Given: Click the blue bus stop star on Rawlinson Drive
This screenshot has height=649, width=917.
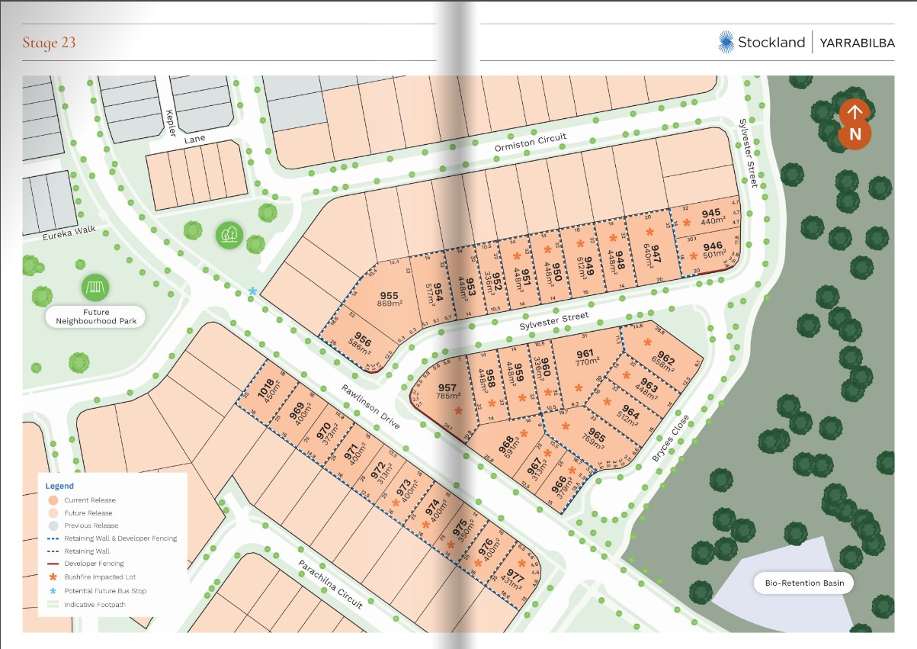Looking at the screenshot, I should tap(252, 291).
